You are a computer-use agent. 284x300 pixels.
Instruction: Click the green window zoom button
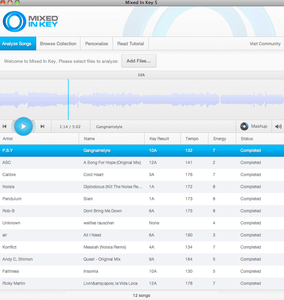click(17, 2)
